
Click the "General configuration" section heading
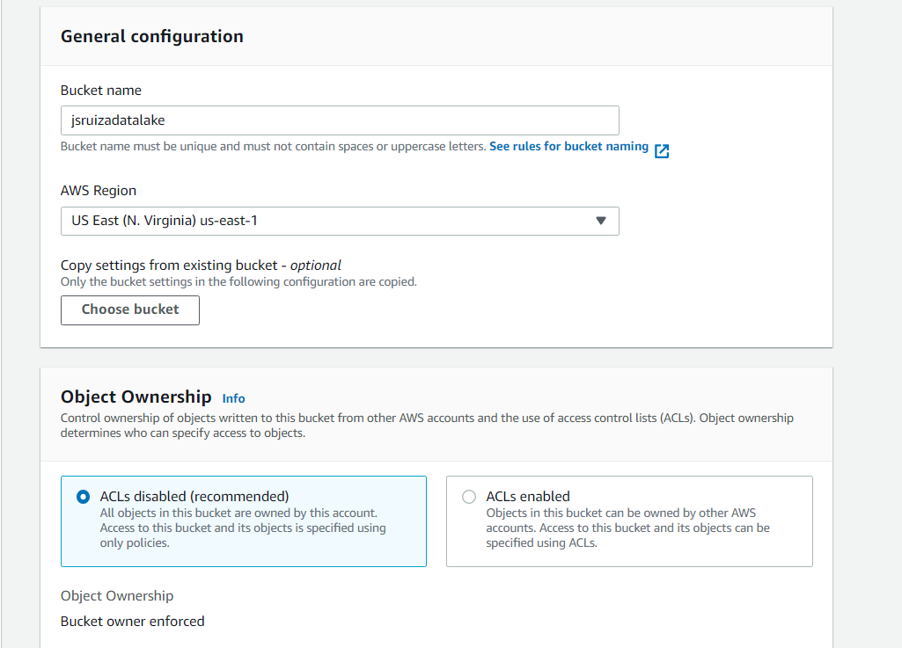tap(151, 36)
